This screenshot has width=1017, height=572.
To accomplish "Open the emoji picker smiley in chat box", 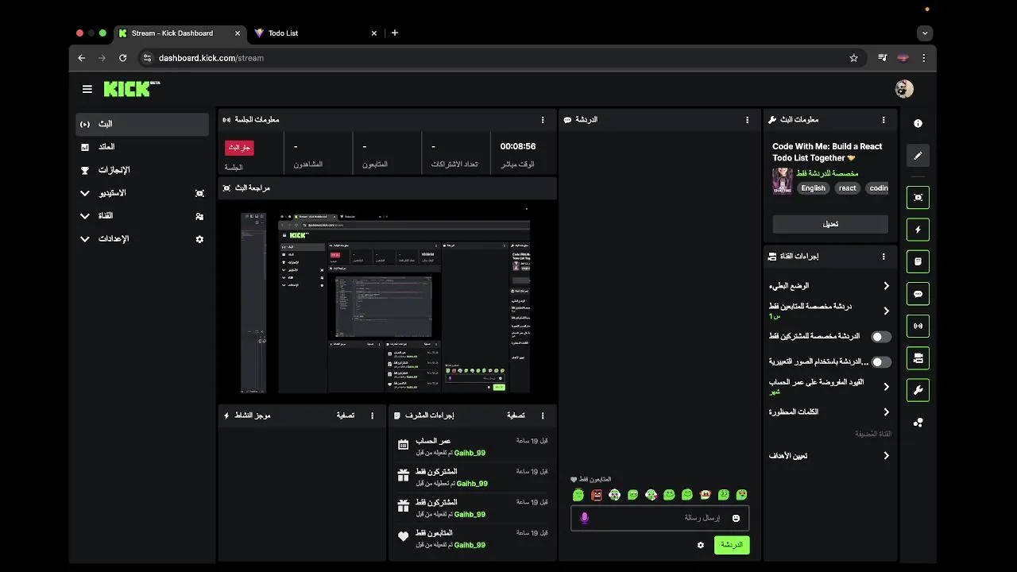I will (736, 518).
